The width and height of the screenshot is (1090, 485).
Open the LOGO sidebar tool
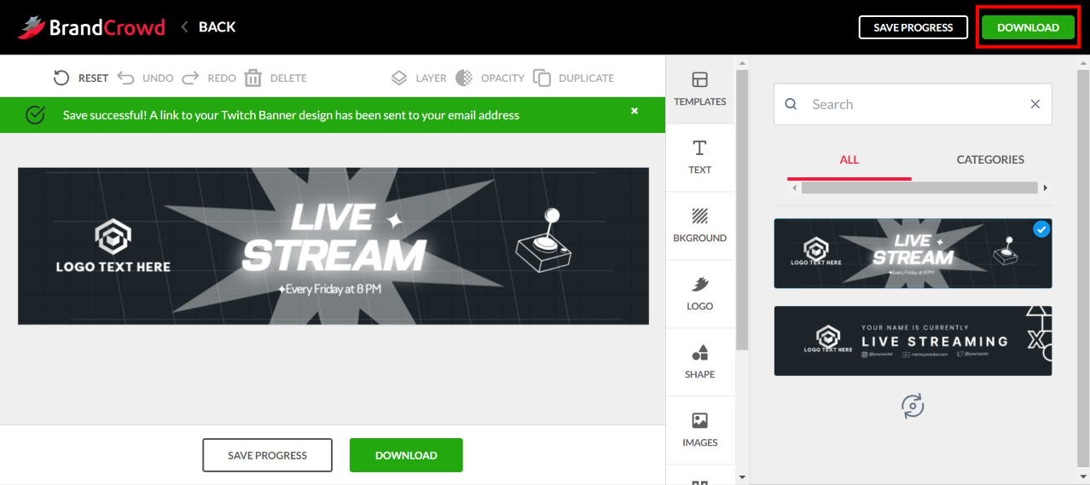[x=699, y=294]
